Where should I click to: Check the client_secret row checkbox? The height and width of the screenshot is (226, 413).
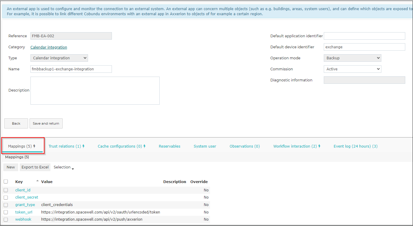pyautogui.click(x=6, y=197)
